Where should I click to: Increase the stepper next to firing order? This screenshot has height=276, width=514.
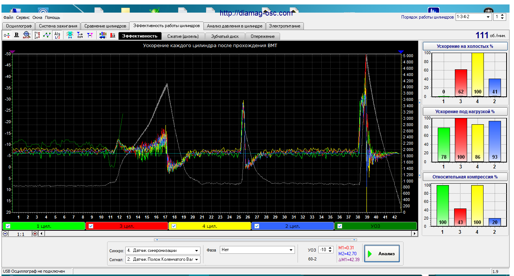[x=503, y=16]
